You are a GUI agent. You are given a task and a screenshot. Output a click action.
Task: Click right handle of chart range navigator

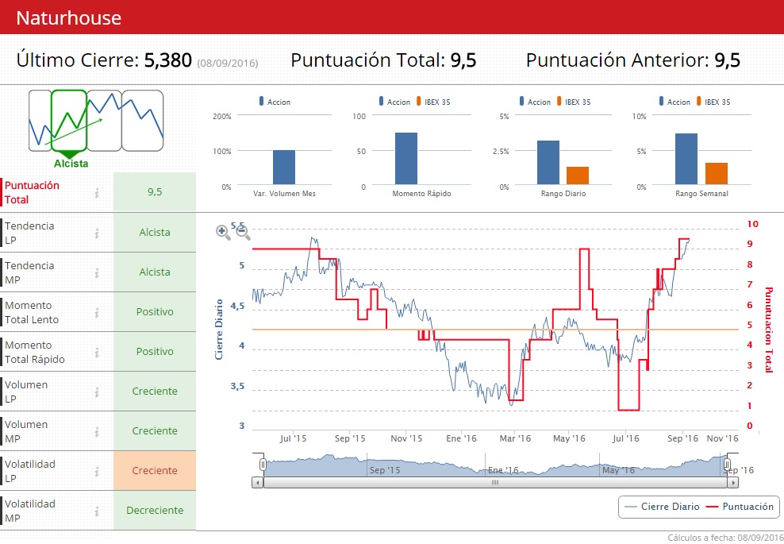pyautogui.click(x=728, y=465)
